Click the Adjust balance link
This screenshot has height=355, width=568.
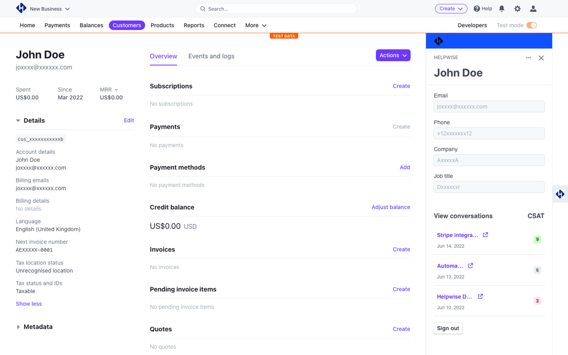click(390, 207)
